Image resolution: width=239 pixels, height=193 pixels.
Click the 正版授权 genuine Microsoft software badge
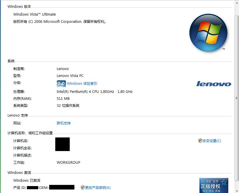tap(214, 185)
